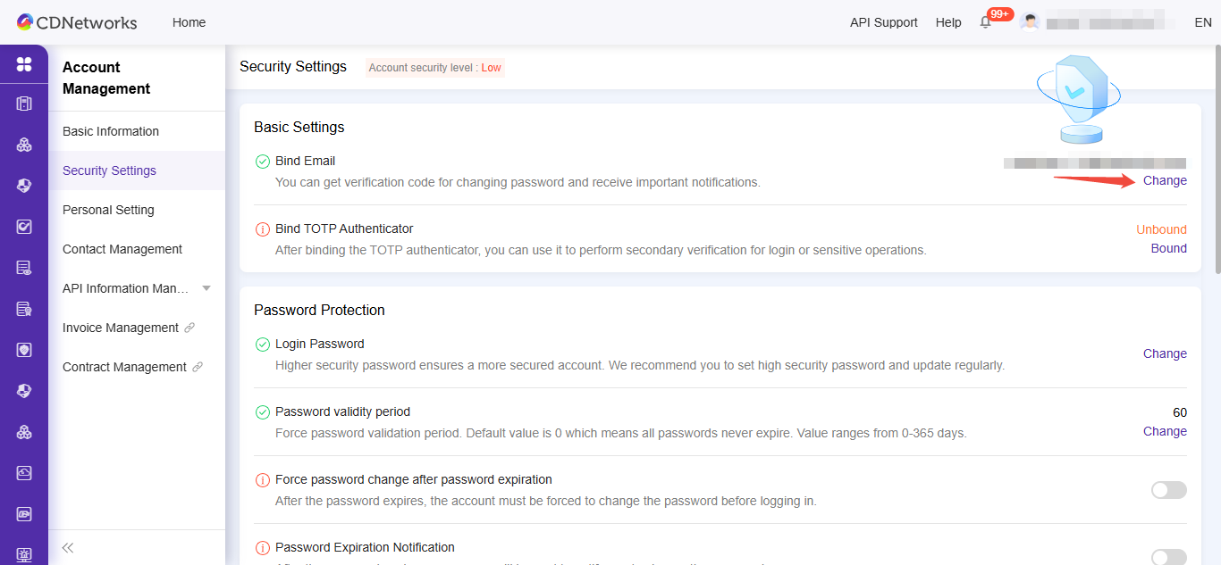The height and width of the screenshot is (565, 1221).
Task: Click Change link for Bind Email
Action: [x=1165, y=180]
